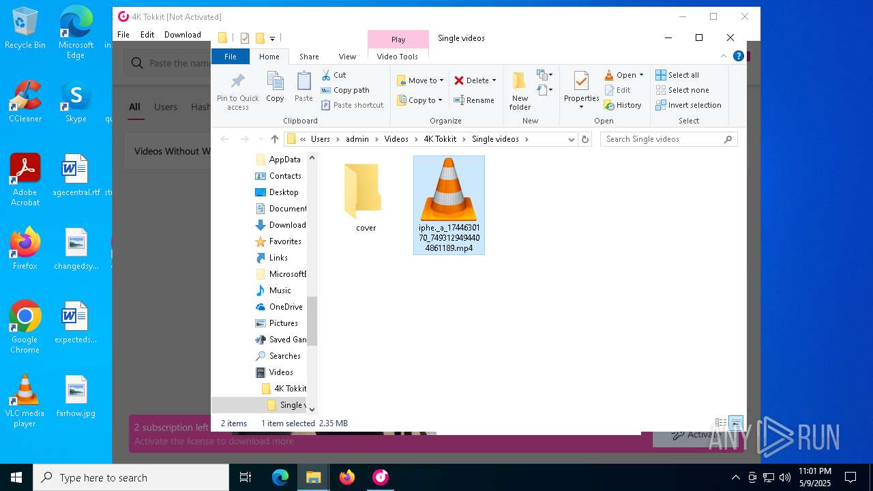This screenshot has width=873, height=491.
Task: Select All tab in 4K Tokkit
Action: click(x=134, y=107)
